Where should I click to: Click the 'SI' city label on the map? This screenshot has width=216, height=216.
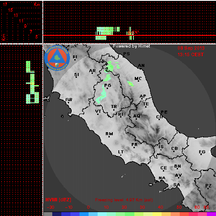[x=76, y=75]
